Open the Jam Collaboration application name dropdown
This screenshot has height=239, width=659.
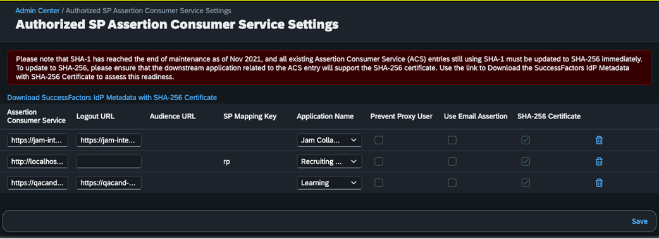click(329, 141)
